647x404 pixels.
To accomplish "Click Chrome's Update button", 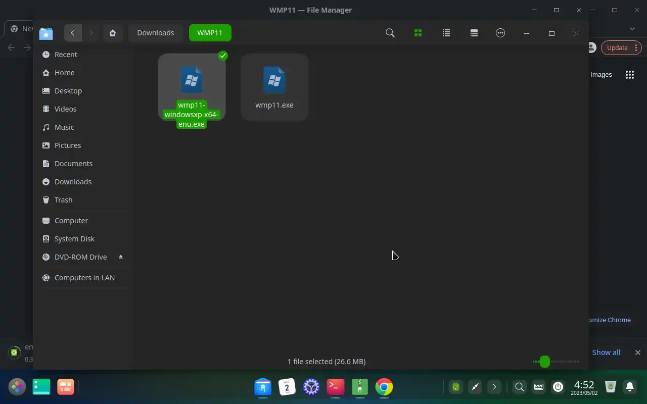I will tap(621, 47).
